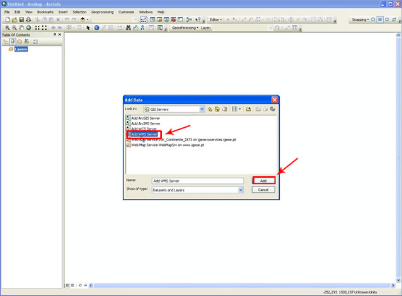Open the Insert menu
402x296 pixels.
click(63, 12)
